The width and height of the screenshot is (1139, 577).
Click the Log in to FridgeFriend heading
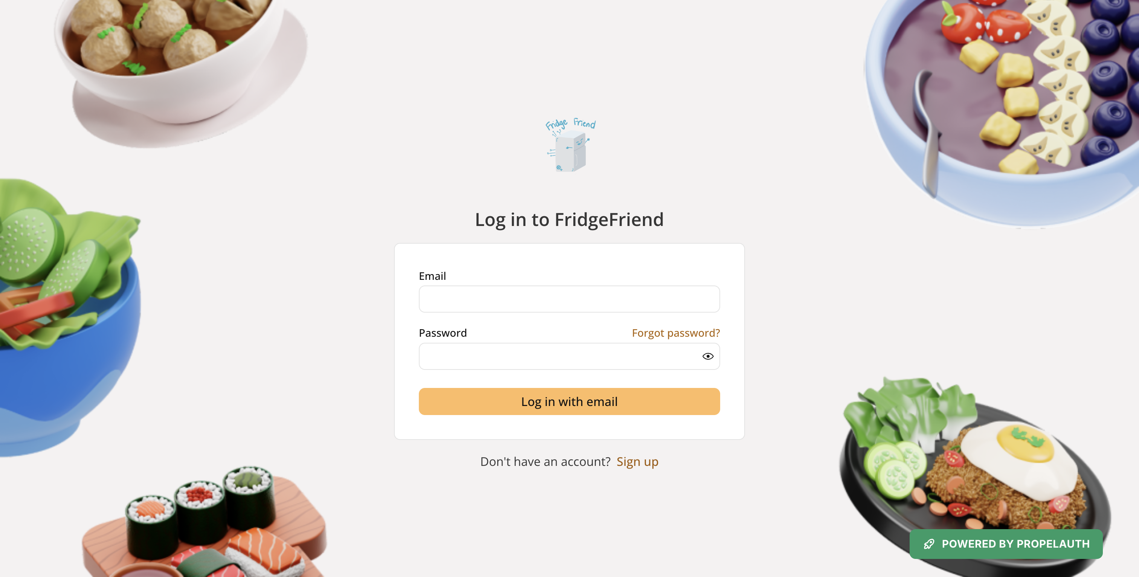(569, 220)
